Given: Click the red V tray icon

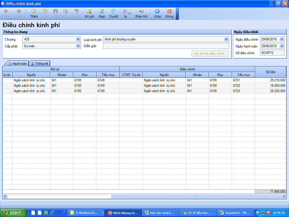Looking at the screenshot, I should [x=268, y=213].
